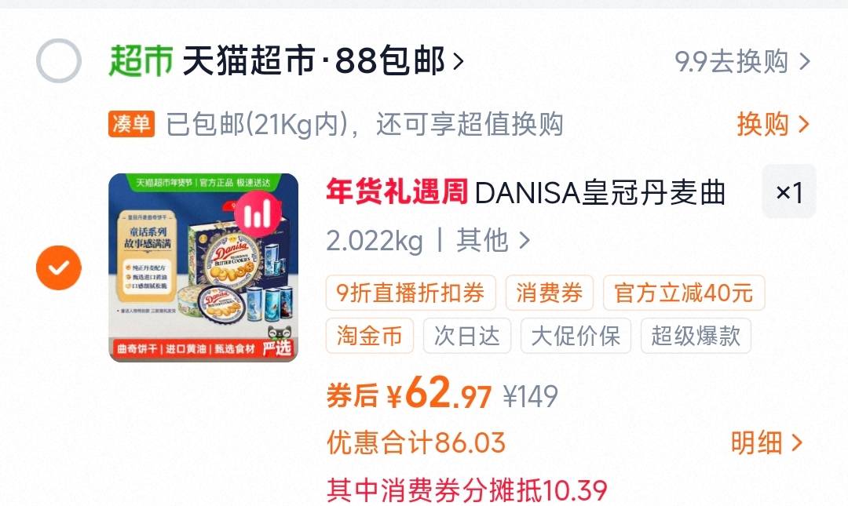Tap the 超级爆款 tag

pos(696,336)
